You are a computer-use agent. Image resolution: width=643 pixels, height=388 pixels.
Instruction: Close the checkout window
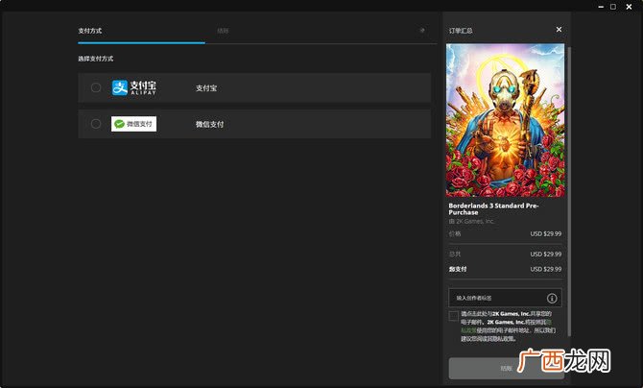click(629, 7)
